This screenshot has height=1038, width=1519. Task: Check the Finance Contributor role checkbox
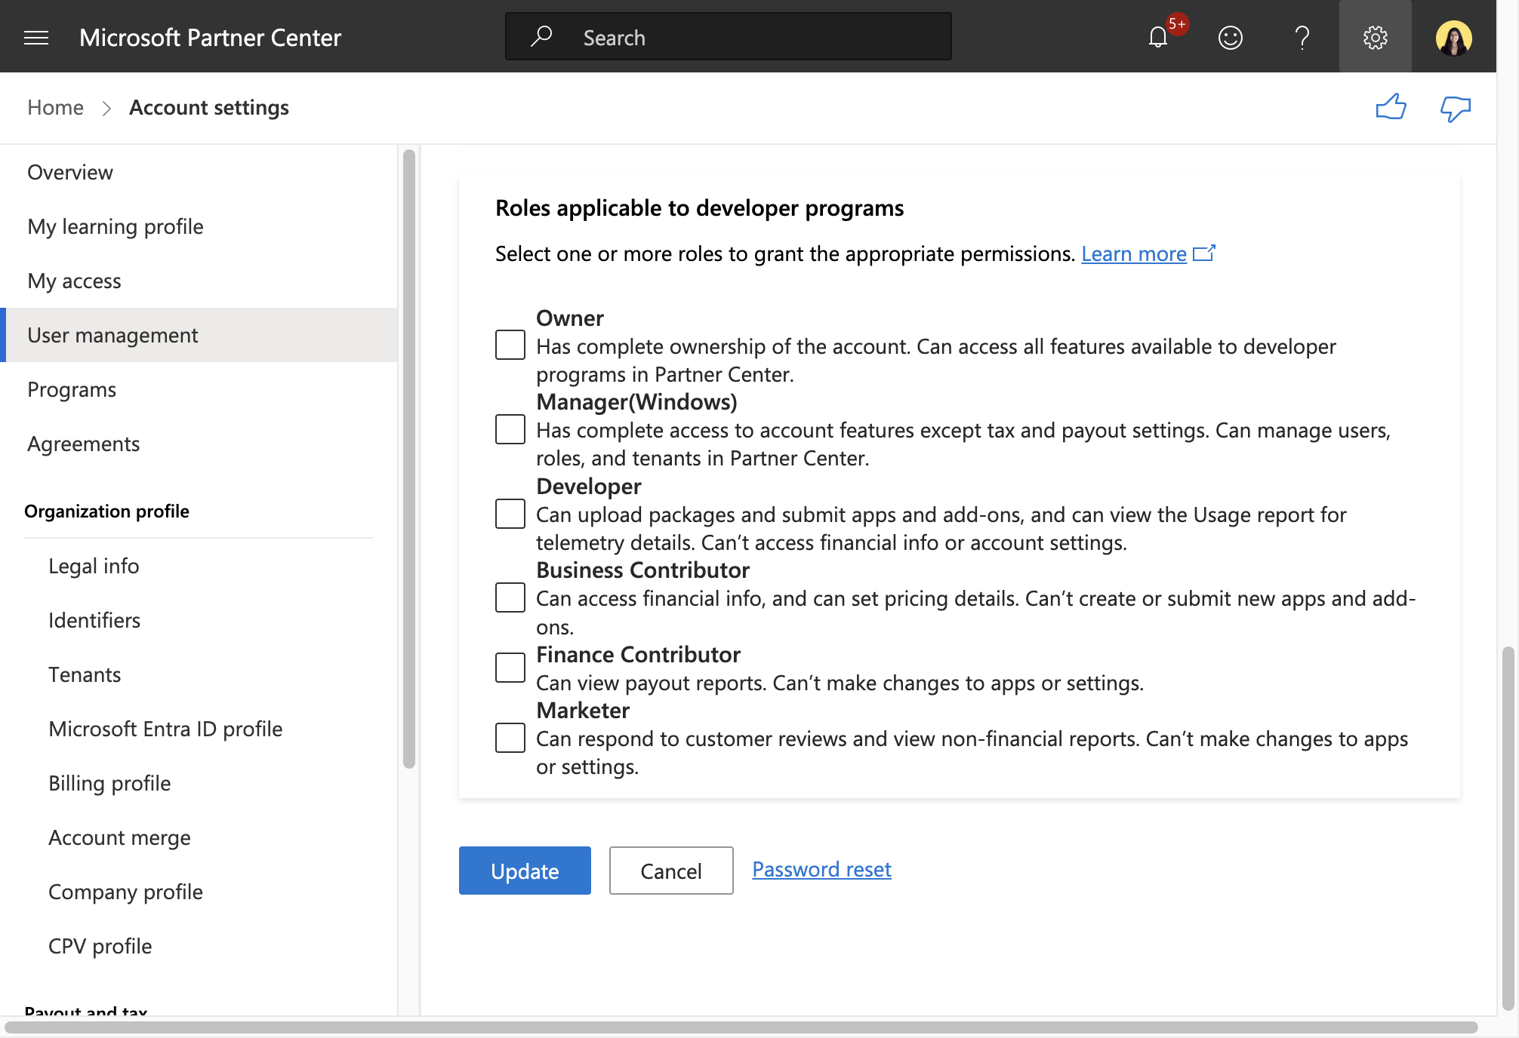(x=510, y=668)
